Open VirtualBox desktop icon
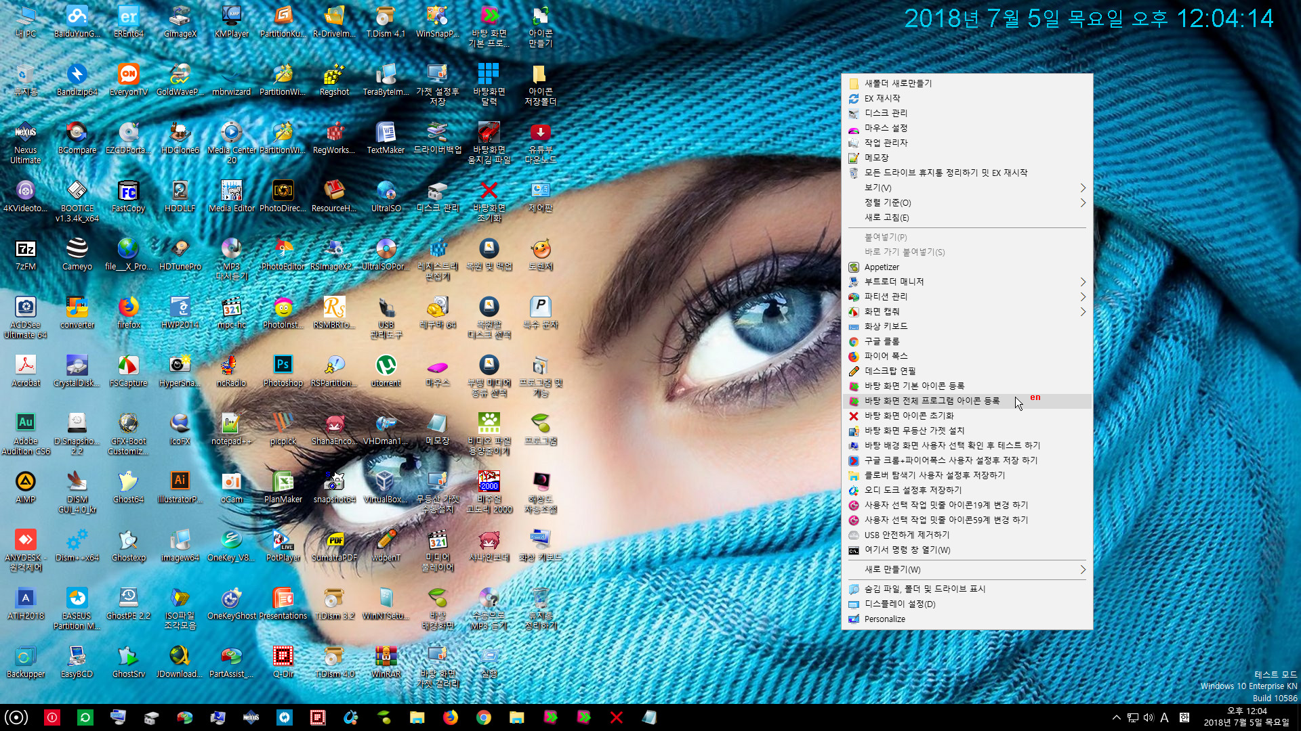 386,487
